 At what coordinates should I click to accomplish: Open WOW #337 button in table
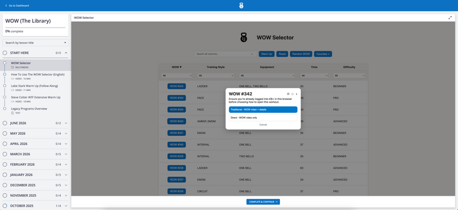(x=176, y=180)
